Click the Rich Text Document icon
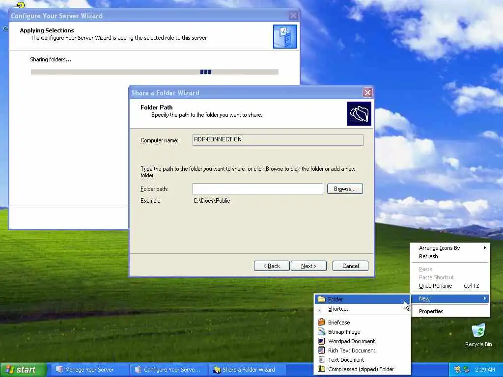This screenshot has width=503, height=377. tap(321, 350)
